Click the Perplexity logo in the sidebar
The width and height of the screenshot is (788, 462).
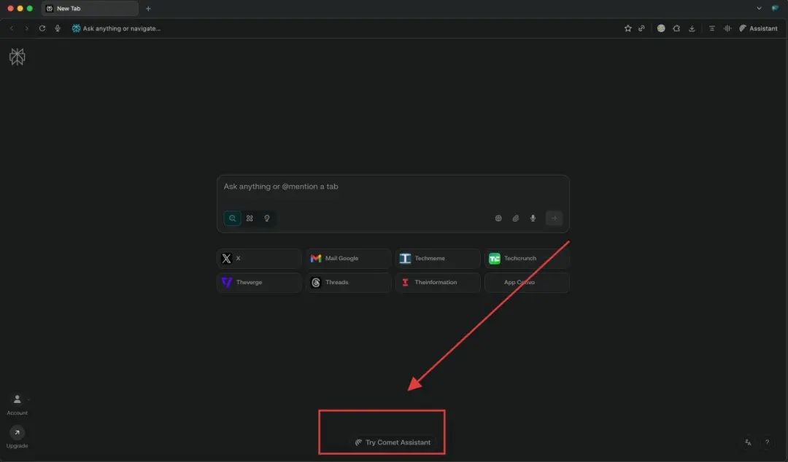(17, 57)
